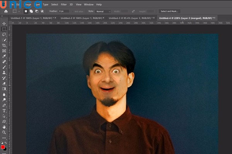The image size is (232, 154).
Task: Select the Hand tool
Action: (x=4, y=127)
